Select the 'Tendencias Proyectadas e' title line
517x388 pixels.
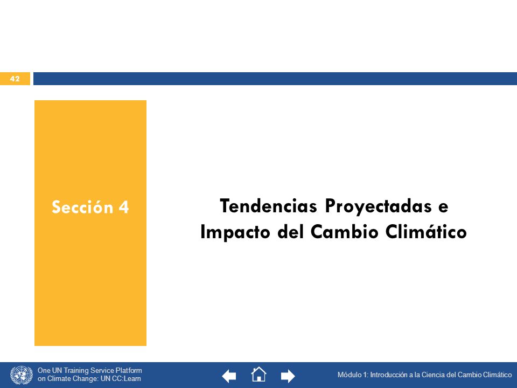(334, 206)
